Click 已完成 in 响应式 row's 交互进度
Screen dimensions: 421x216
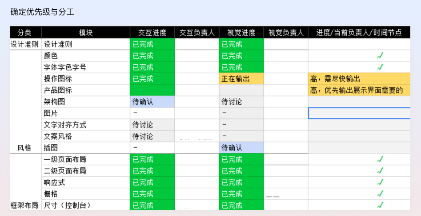click(x=152, y=182)
